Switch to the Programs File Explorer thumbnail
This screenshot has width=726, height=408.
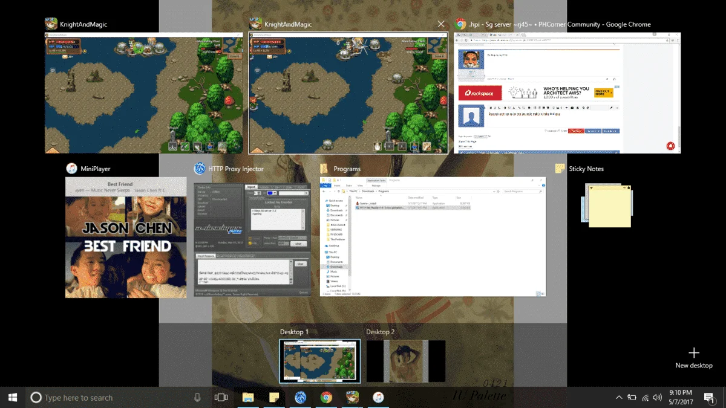tap(433, 237)
